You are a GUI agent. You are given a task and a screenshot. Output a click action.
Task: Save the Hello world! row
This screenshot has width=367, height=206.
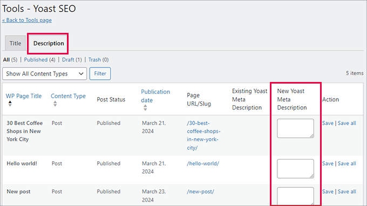[328, 163]
